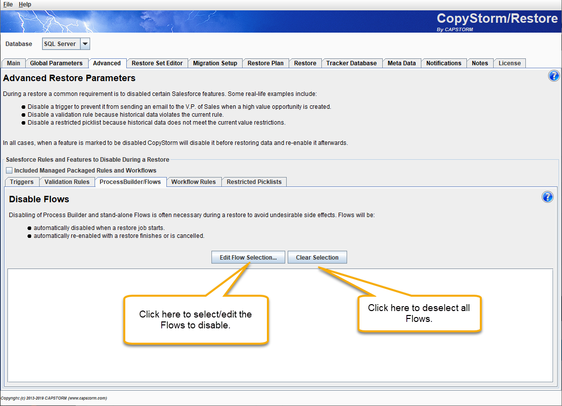Open the Global Parameters tab
Screen dimensions: 562x406
(56, 63)
